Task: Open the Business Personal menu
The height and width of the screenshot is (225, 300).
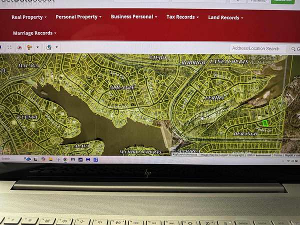Action: coord(134,16)
